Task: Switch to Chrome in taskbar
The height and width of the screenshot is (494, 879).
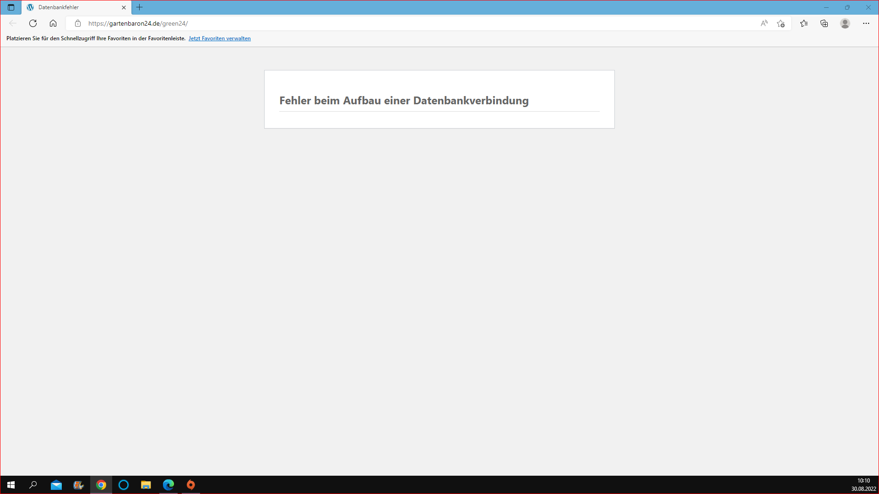Action: pos(101,485)
